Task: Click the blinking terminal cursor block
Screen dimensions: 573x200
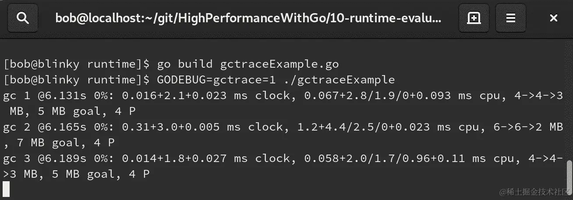Action: click(x=6, y=189)
